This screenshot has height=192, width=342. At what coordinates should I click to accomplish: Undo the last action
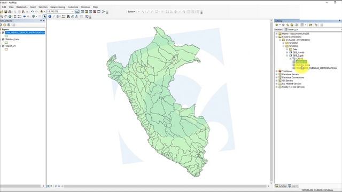tap(32, 12)
